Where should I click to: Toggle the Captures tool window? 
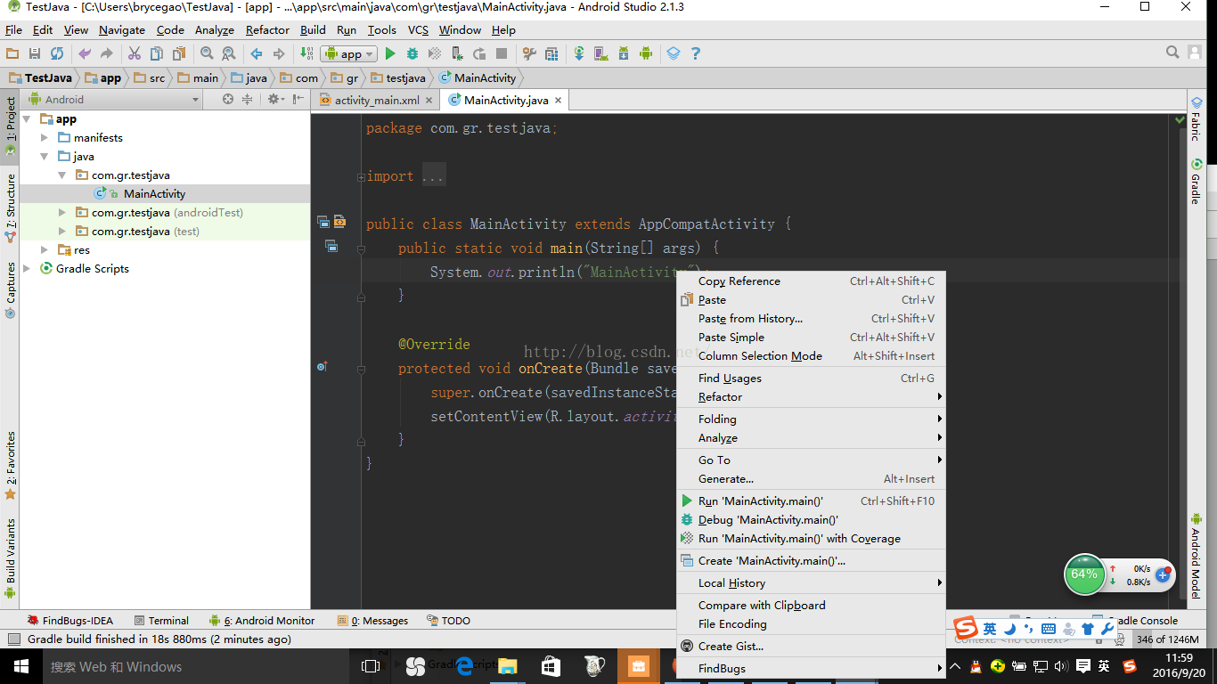pos(11,289)
